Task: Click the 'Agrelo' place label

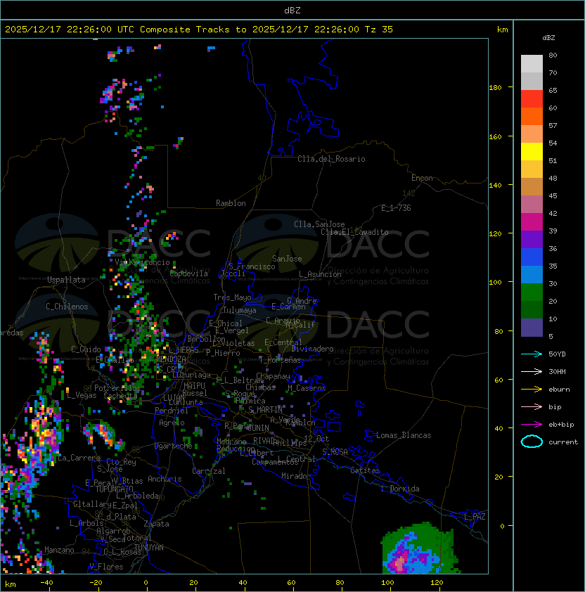Action: click(172, 423)
